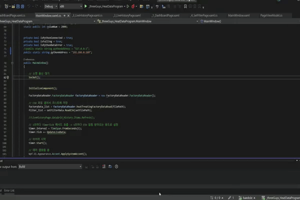Click the Error List tab at bottom
The width and height of the screenshot is (300, 200).
pos(9,190)
